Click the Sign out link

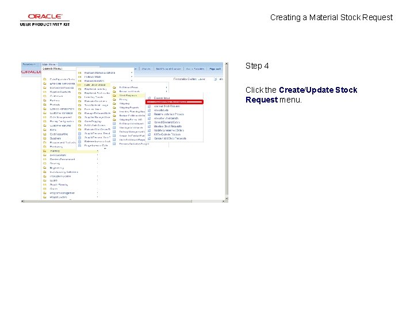pos(214,69)
